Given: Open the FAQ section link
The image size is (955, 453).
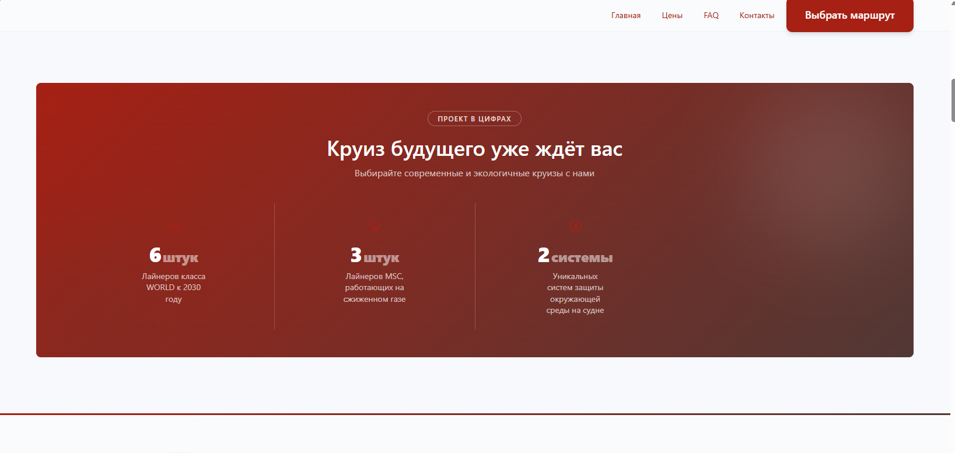Looking at the screenshot, I should click(711, 16).
